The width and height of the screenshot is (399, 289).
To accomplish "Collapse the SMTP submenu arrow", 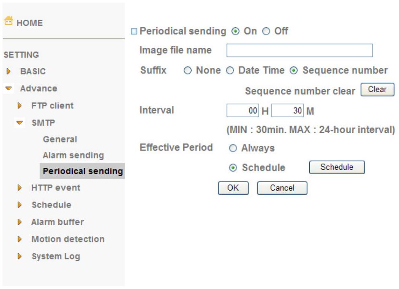I will (19, 123).
